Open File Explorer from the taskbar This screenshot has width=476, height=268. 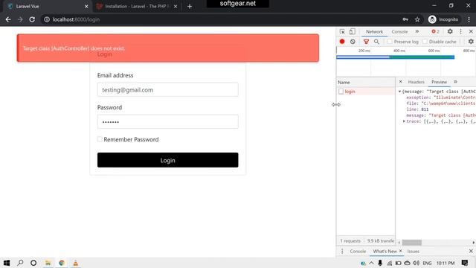click(x=48, y=263)
